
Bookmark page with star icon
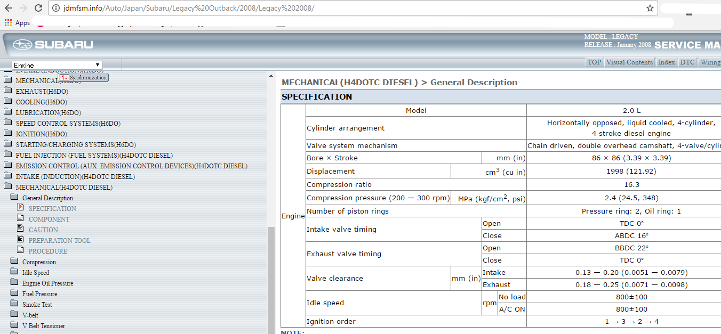tap(650, 9)
